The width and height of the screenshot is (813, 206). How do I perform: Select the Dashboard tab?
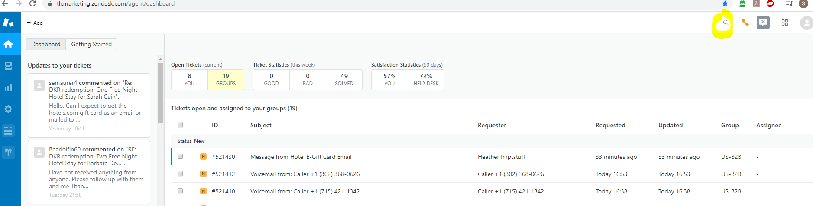pyautogui.click(x=46, y=44)
